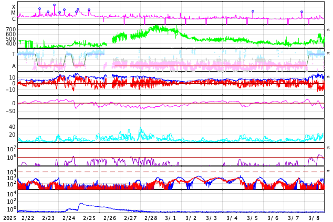
Task: Click the 20 axis tick label
Action: 12,135
